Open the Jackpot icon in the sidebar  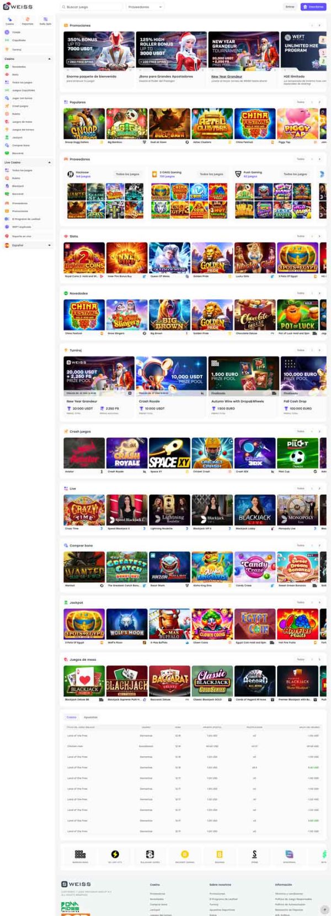pyautogui.click(x=7, y=137)
